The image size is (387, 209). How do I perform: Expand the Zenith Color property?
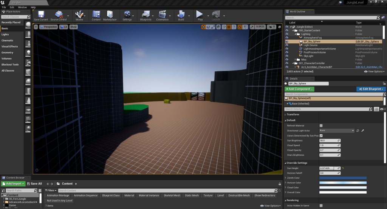(285, 178)
